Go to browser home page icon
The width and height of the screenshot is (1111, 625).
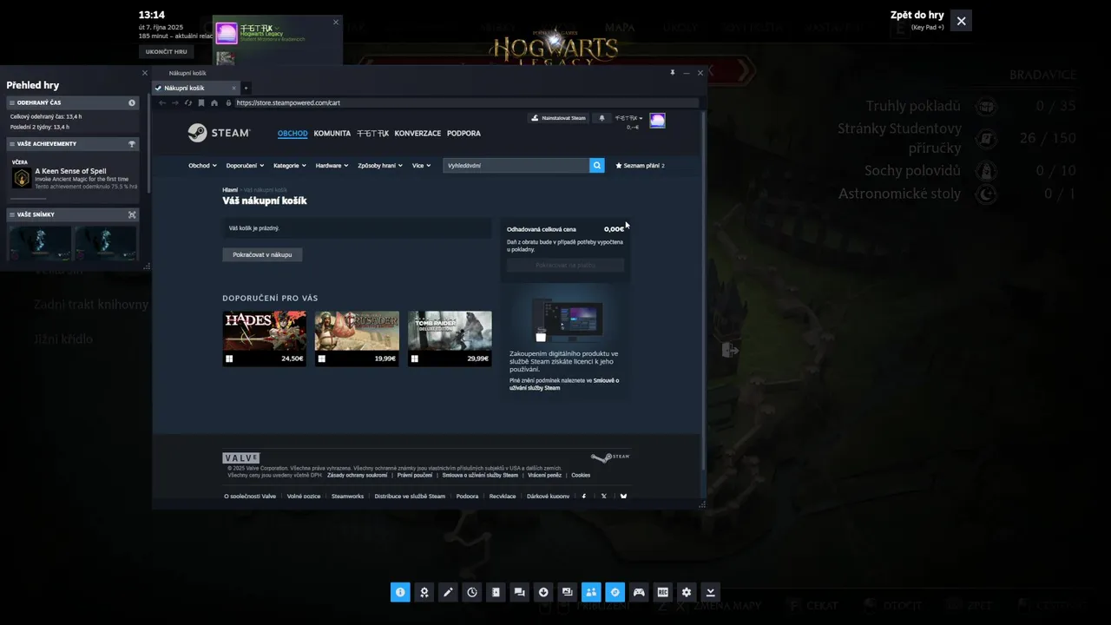click(x=214, y=102)
